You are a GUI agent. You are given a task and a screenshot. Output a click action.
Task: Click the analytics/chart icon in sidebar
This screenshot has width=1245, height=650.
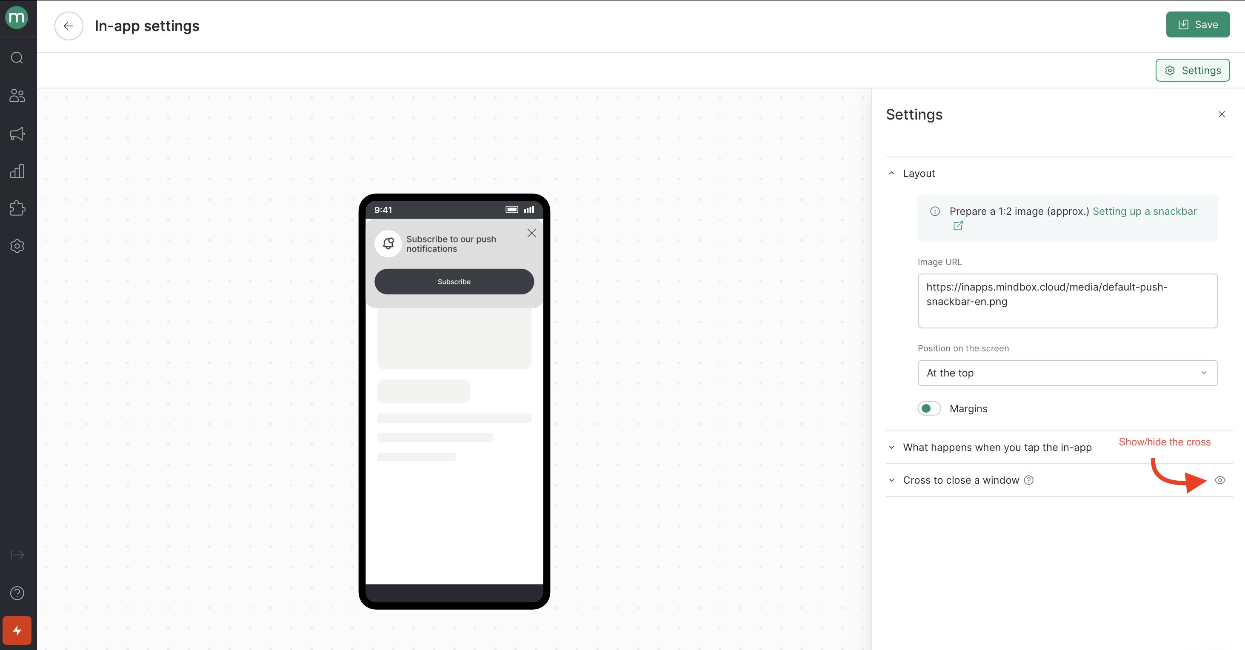point(18,172)
